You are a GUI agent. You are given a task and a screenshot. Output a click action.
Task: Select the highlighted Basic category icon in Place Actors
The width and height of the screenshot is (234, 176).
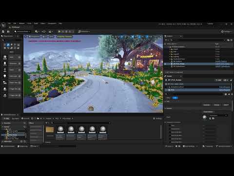[x=8, y=44]
